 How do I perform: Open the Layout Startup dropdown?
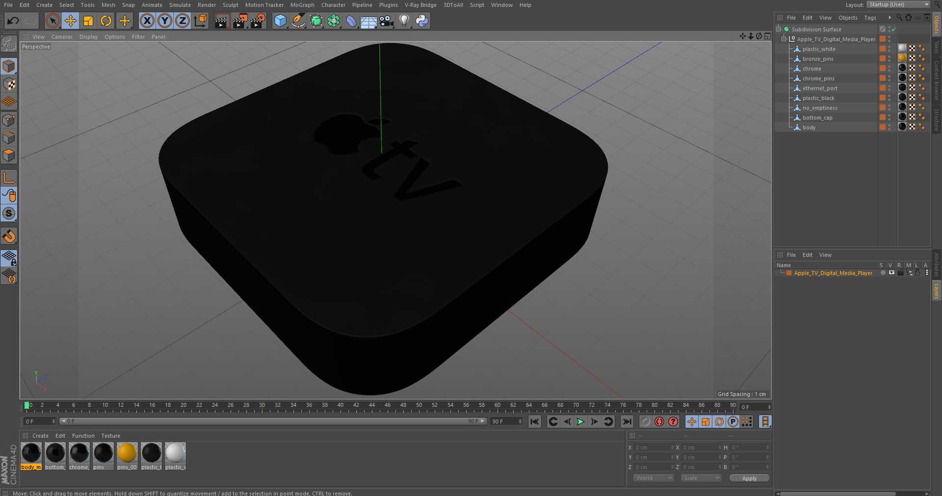coord(898,4)
